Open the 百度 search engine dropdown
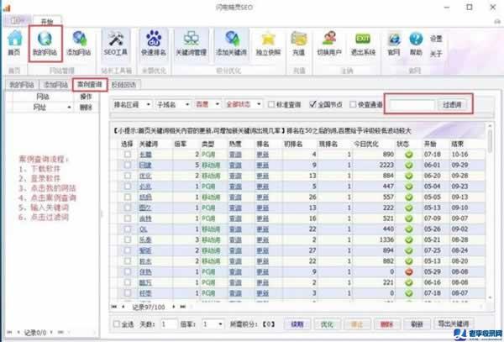 [x=218, y=104]
